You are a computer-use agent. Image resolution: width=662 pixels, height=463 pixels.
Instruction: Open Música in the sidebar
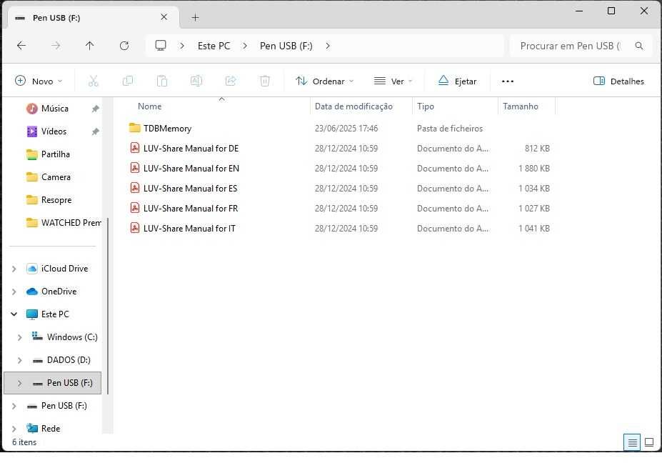click(x=55, y=109)
